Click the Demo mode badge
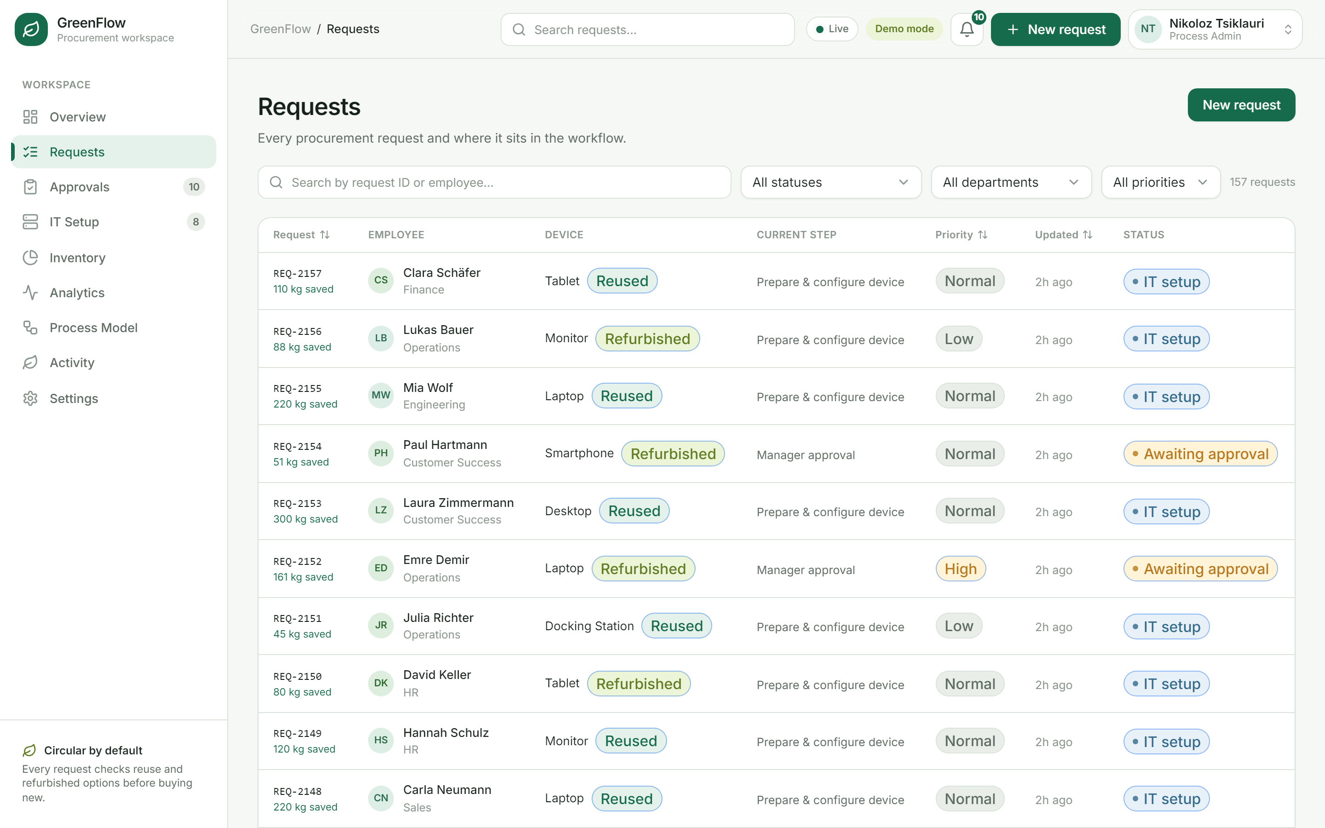Image resolution: width=1325 pixels, height=828 pixels. pyautogui.click(x=904, y=29)
